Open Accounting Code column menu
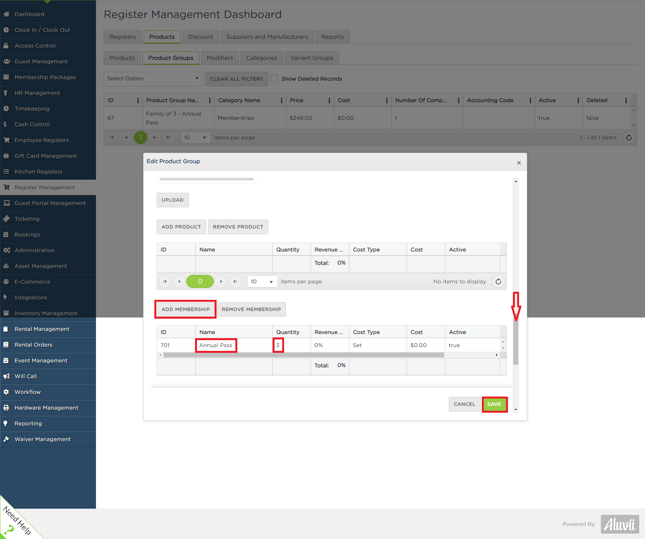The width and height of the screenshot is (645, 539). pos(530,100)
